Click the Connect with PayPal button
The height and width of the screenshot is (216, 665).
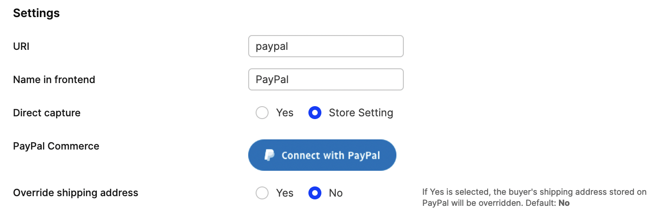[x=322, y=155]
